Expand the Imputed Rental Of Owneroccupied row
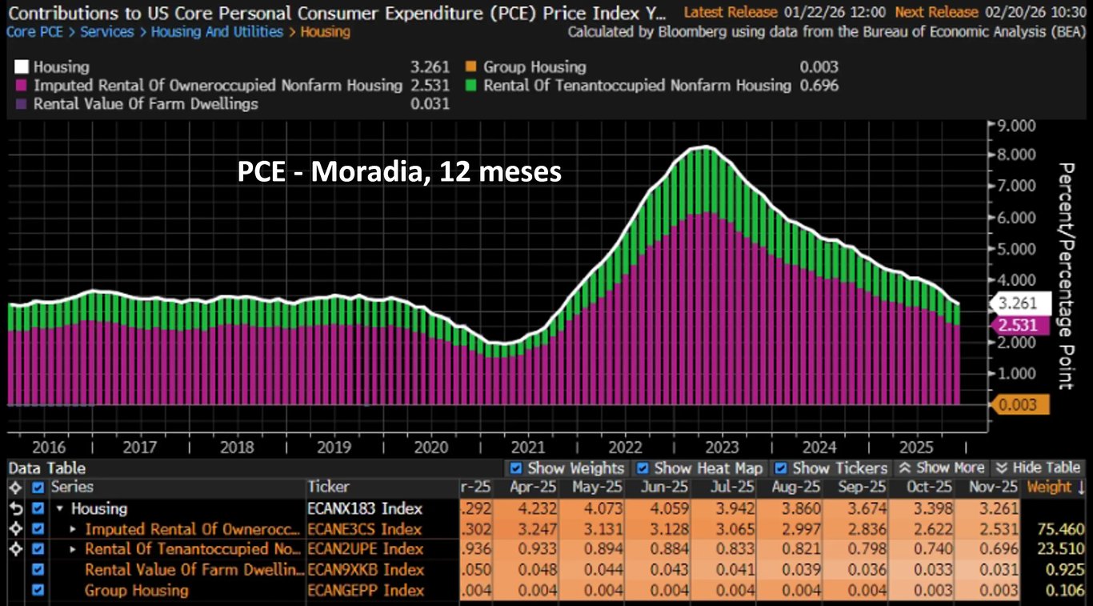Image resolution: width=1093 pixels, height=606 pixels. coord(74,529)
